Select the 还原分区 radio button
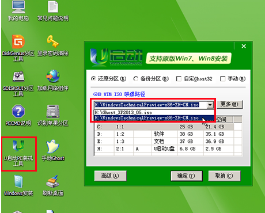265x213 pixels. 93,79
